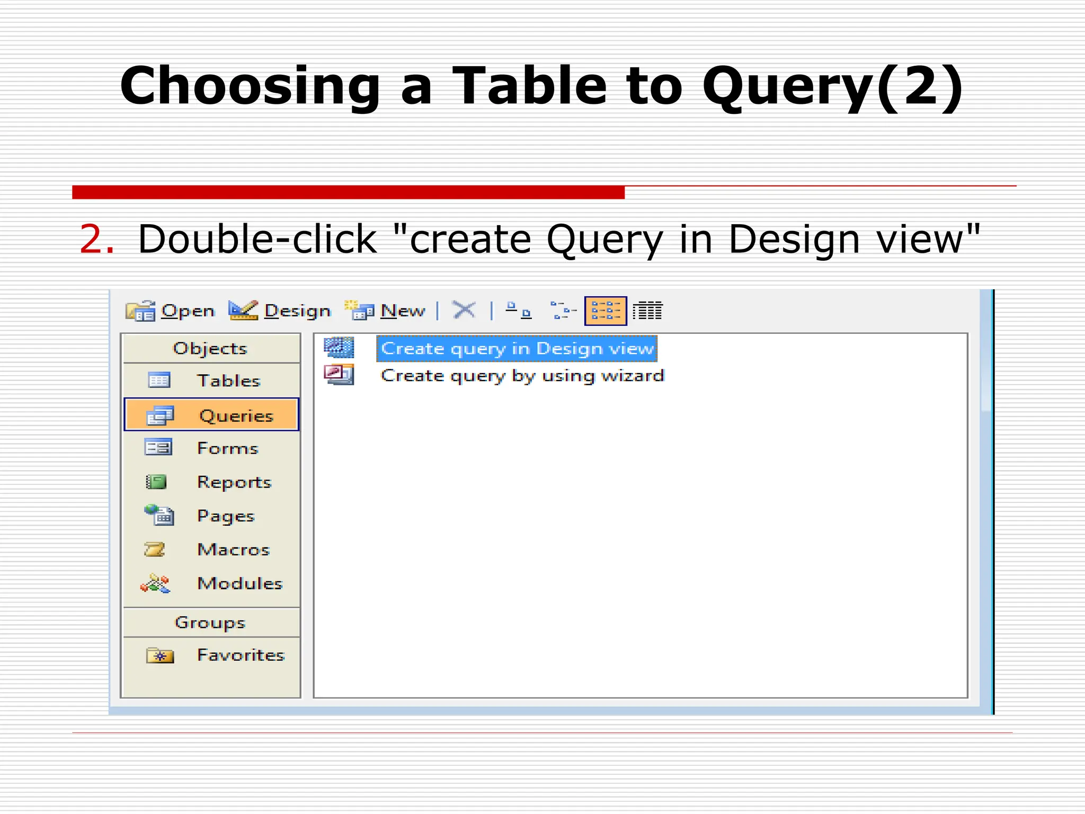Click the Tables grid icon

[x=159, y=380]
